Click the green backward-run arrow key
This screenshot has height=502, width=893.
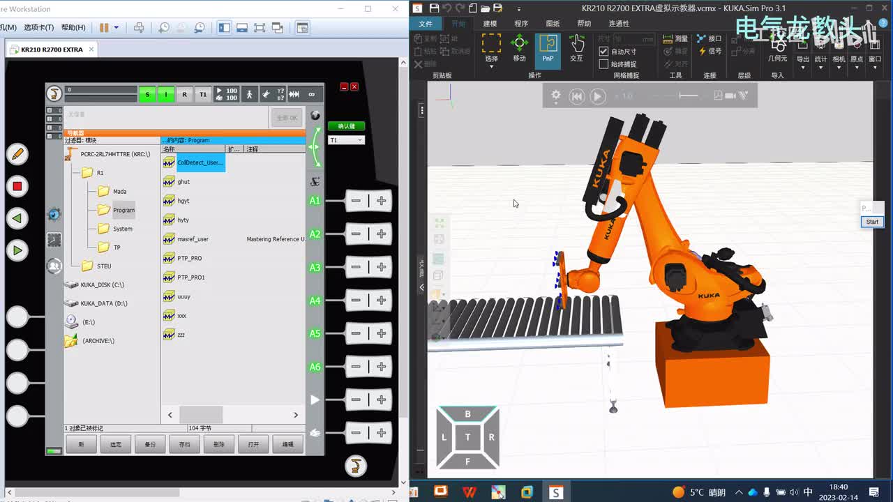[x=17, y=218]
